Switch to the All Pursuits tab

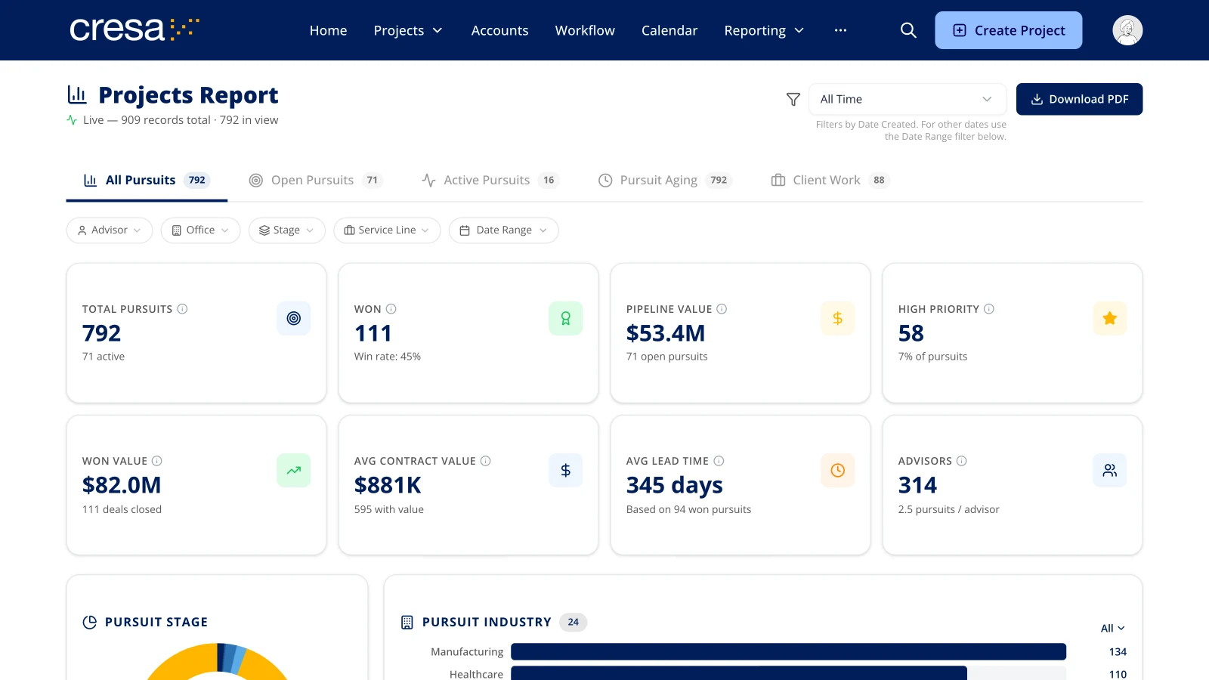147,181
